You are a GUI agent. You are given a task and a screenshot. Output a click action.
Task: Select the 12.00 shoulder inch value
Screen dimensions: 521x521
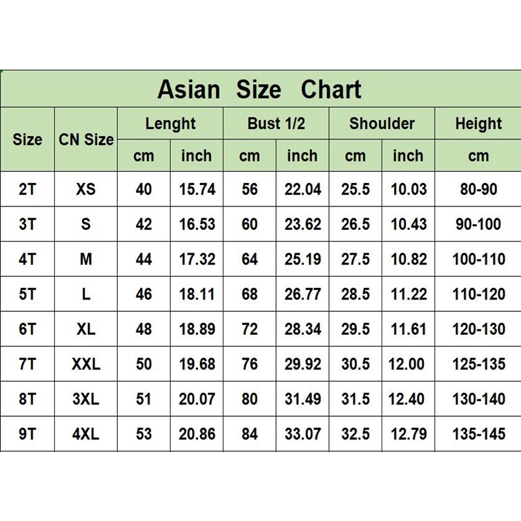[x=406, y=364]
